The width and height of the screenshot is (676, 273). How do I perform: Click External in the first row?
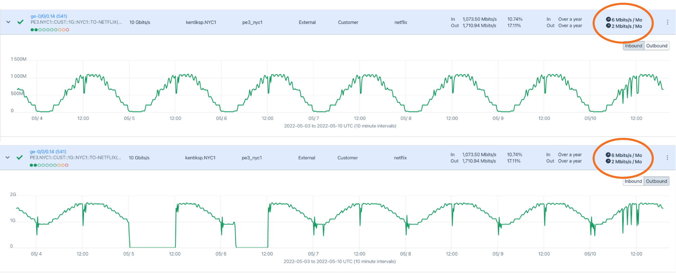point(307,23)
